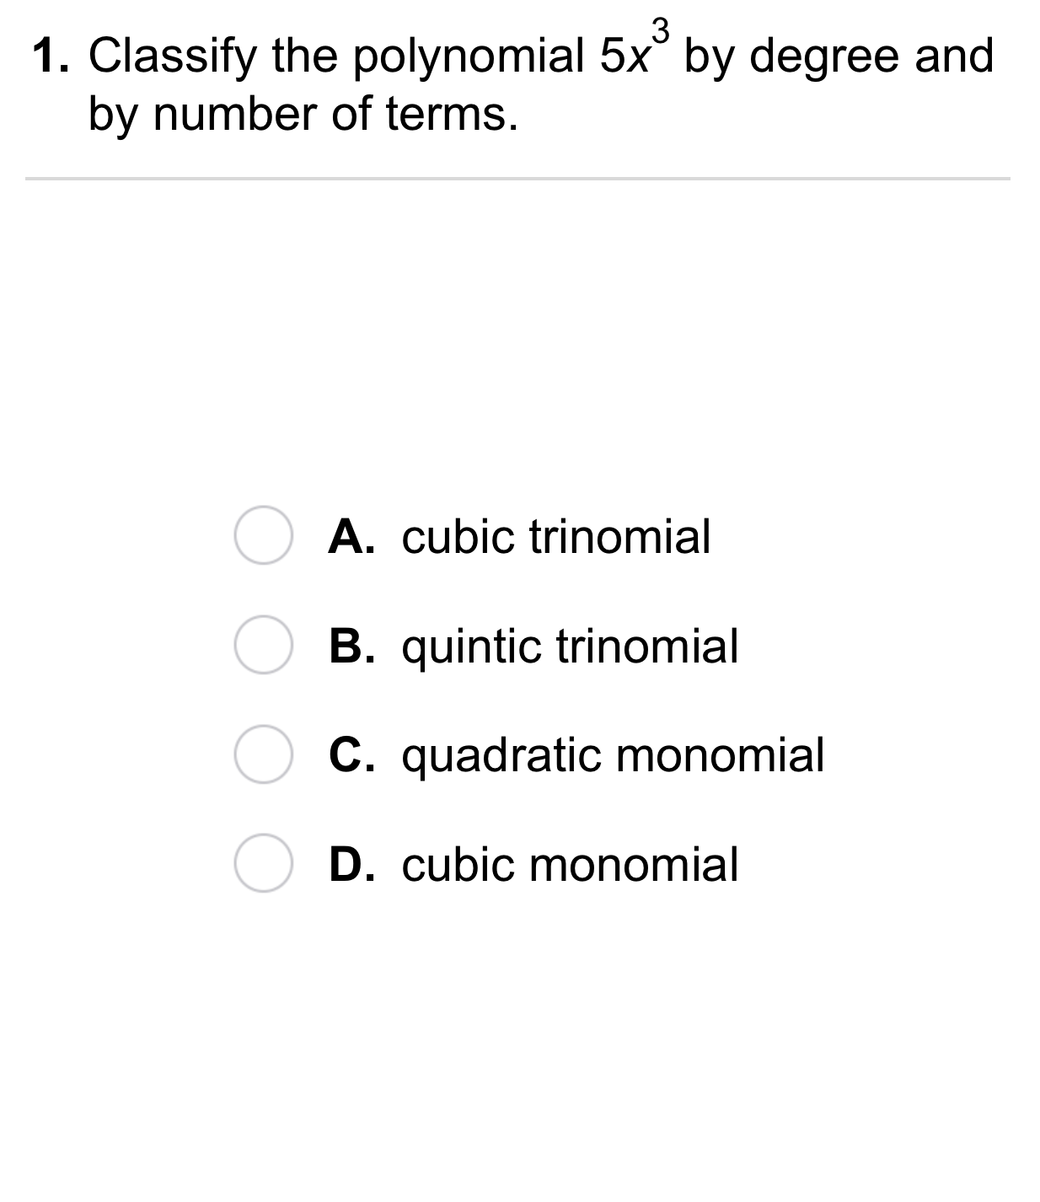Click the "quintic trinomial" answer text
1040x1202 pixels.
(x=570, y=646)
